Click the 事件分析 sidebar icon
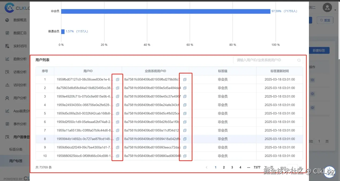This screenshot has width=340, height=181. tap(7, 124)
